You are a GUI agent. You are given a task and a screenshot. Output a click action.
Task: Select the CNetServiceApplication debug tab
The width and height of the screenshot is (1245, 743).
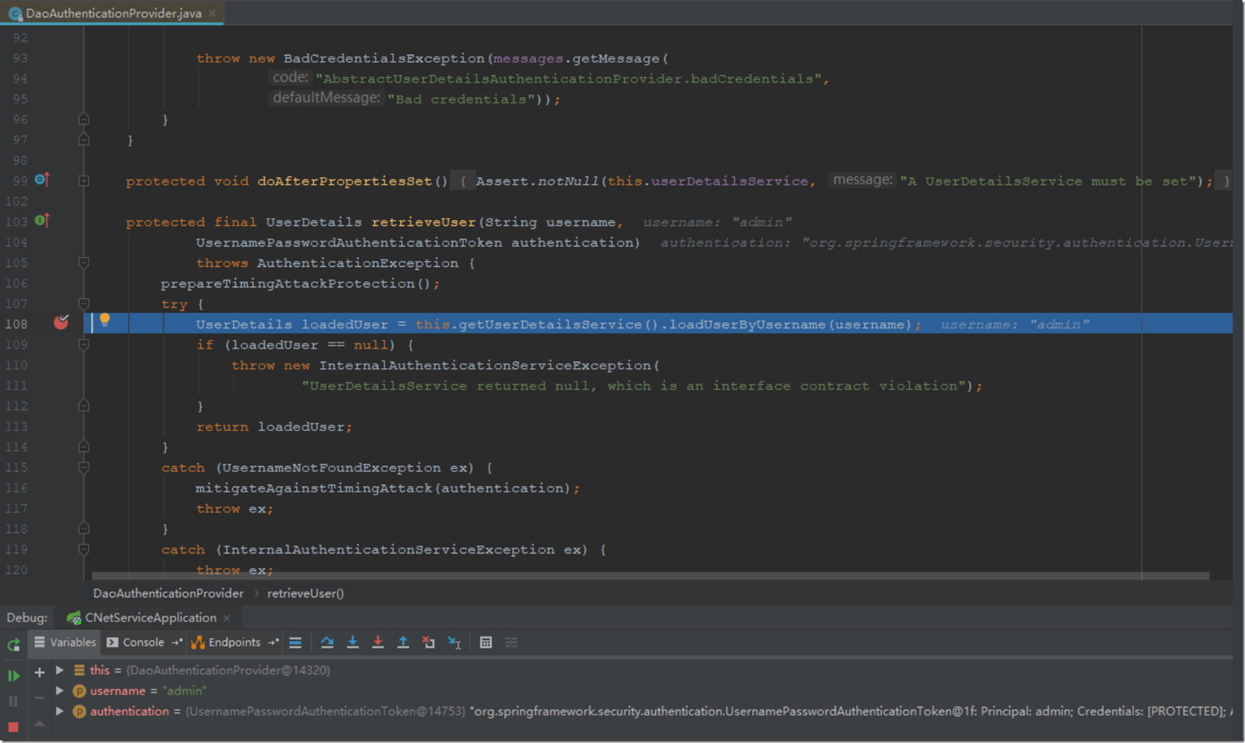(x=142, y=618)
